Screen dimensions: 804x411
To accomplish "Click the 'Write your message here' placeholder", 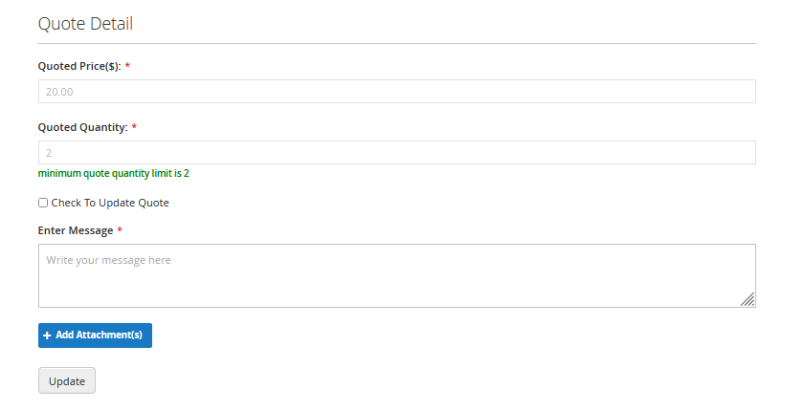I will (108, 259).
